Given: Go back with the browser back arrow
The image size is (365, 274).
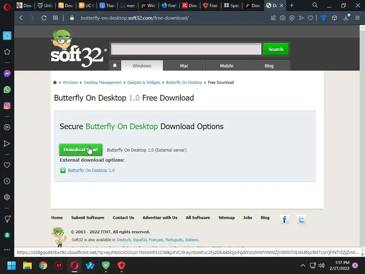Looking at the screenshot, I should 21,18.
